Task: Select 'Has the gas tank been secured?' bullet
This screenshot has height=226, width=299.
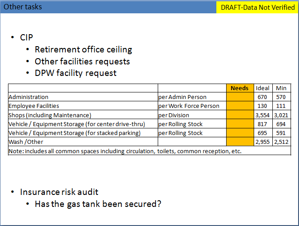Action: coord(98,204)
